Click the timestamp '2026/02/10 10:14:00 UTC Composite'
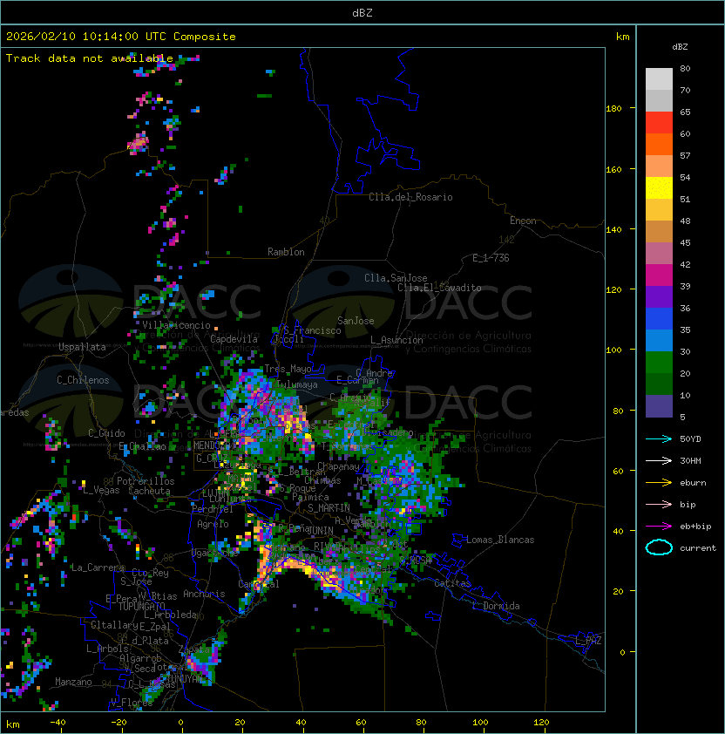The width and height of the screenshot is (725, 734). click(121, 37)
